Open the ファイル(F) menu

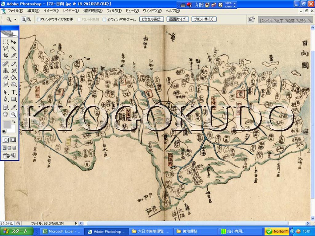(x=15, y=11)
